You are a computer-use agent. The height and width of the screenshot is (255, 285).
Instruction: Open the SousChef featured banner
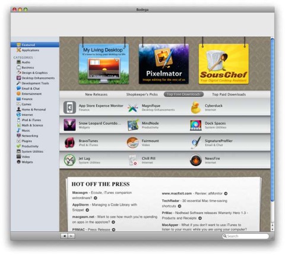(224, 64)
